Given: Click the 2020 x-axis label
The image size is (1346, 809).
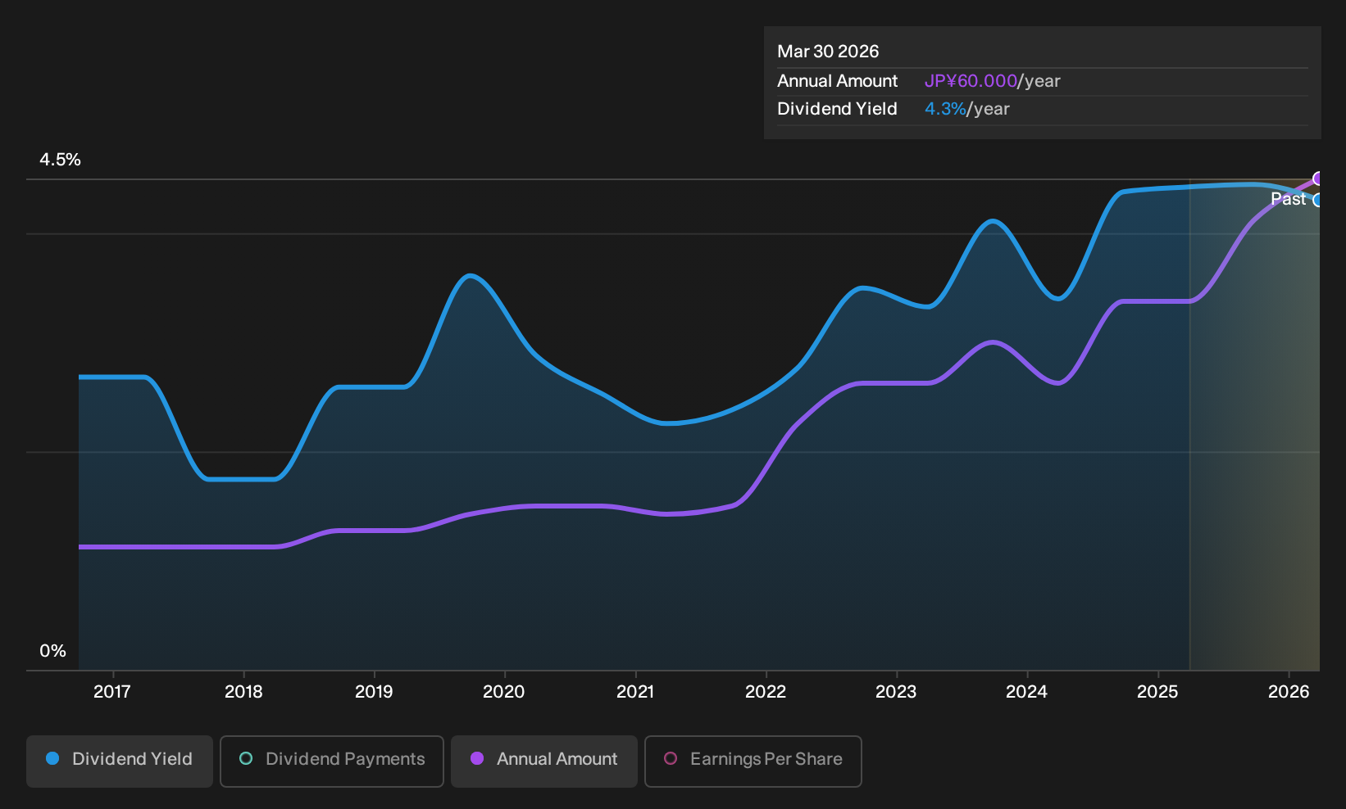Looking at the screenshot, I should [504, 692].
